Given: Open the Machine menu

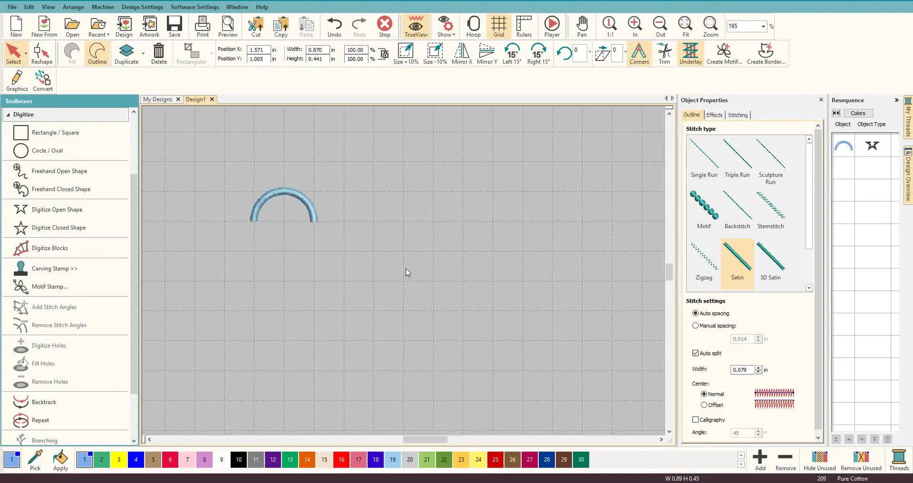Looking at the screenshot, I should tap(103, 7).
